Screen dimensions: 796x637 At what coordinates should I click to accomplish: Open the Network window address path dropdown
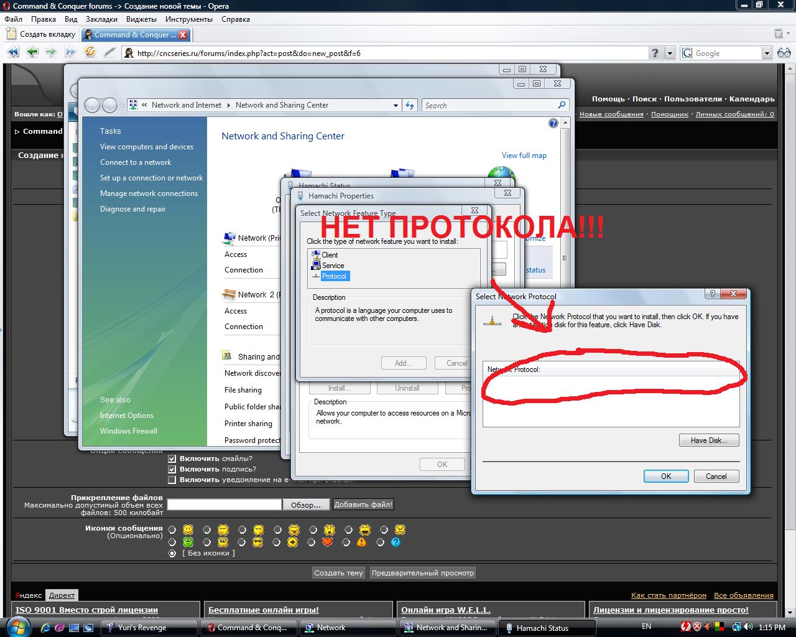point(396,105)
